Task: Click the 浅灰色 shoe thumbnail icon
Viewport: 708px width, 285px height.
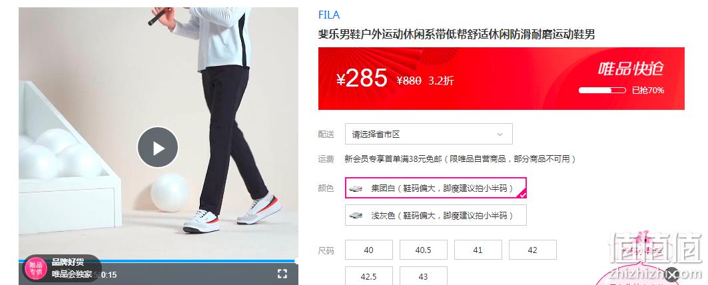Action: click(x=356, y=216)
